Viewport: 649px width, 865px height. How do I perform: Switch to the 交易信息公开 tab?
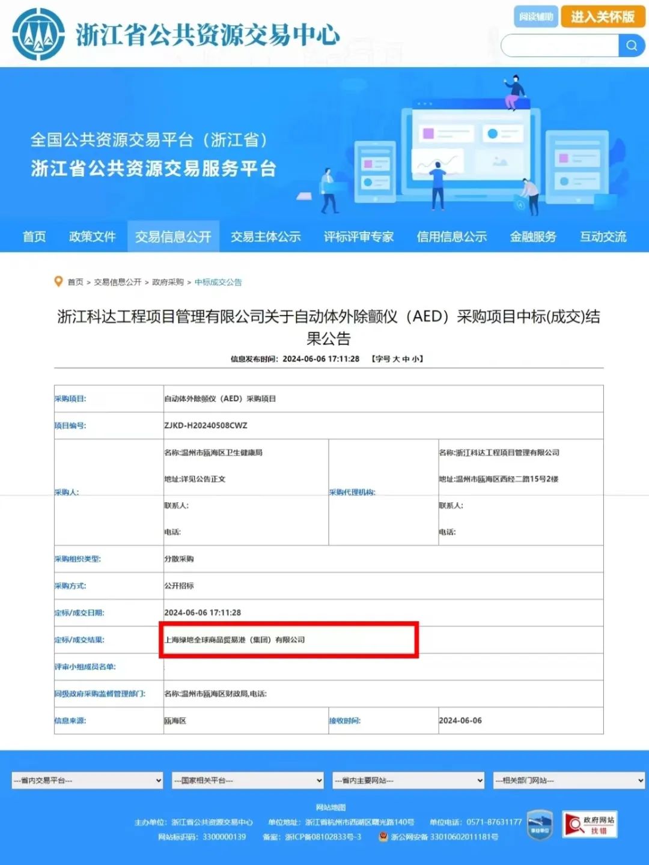click(174, 237)
